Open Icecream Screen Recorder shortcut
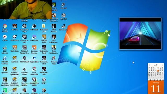Viewport: 167px width, 94px height. tap(34, 50)
